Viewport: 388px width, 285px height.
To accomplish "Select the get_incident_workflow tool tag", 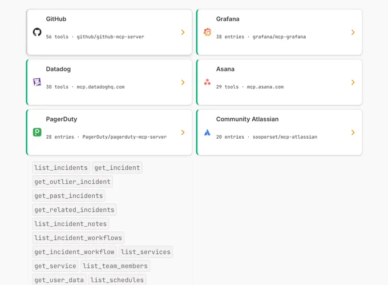I will click(x=74, y=252).
